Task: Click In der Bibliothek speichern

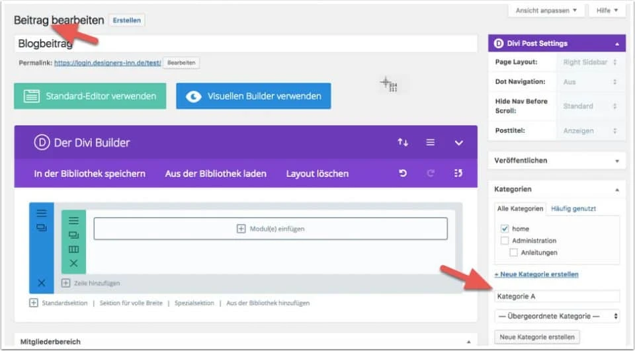Action: click(89, 174)
